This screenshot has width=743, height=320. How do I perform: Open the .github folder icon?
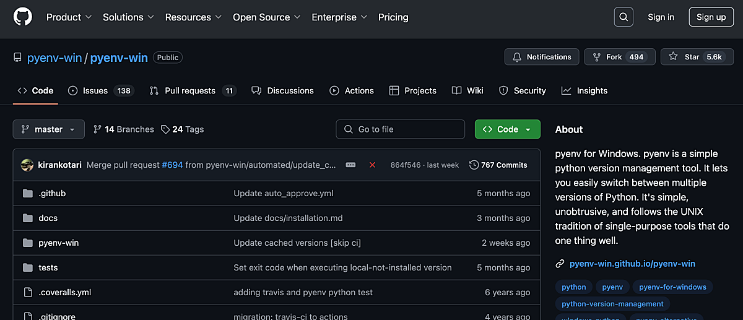[x=27, y=193]
